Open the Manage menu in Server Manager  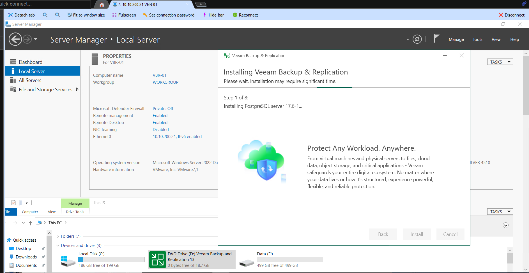point(456,39)
